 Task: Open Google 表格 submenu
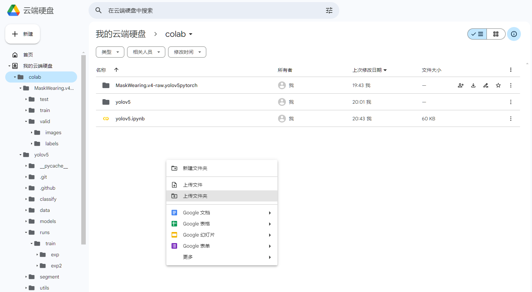222,224
